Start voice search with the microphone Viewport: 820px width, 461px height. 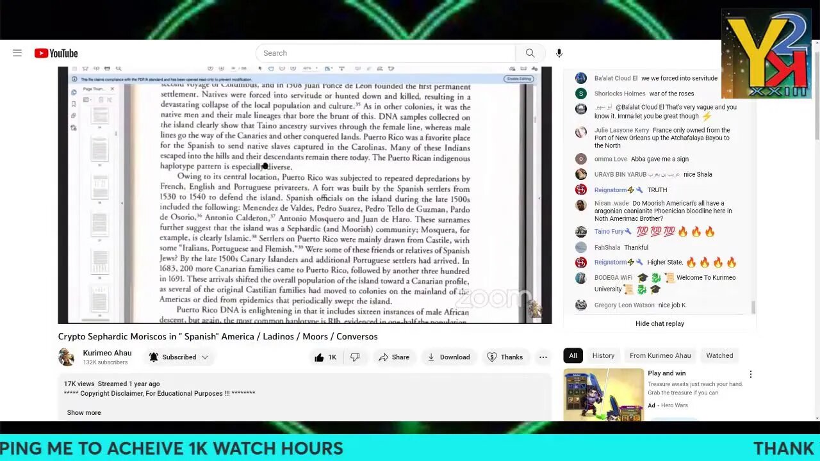coord(559,53)
